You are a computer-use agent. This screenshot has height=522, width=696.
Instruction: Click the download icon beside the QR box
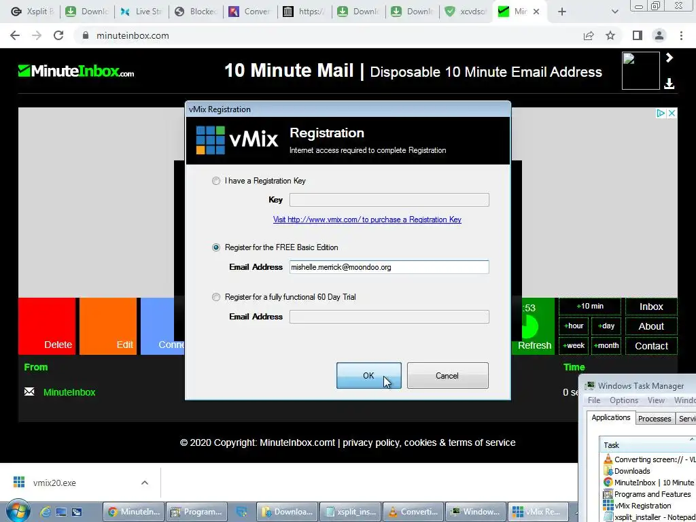pyautogui.click(x=669, y=84)
